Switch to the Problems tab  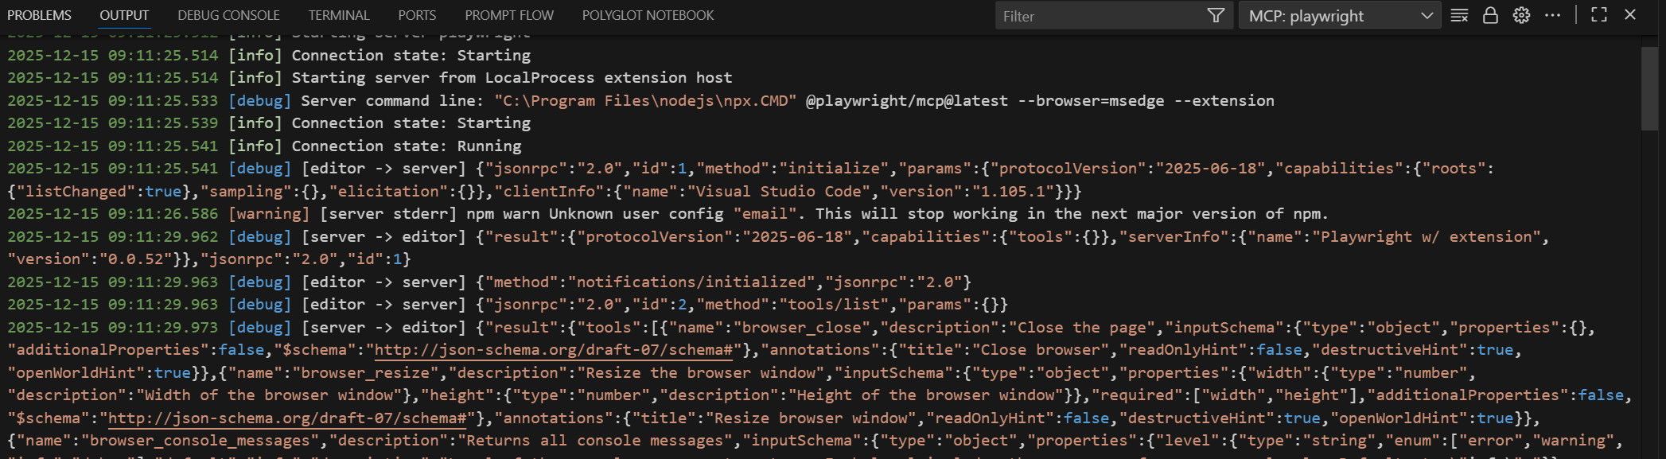(x=39, y=15)
